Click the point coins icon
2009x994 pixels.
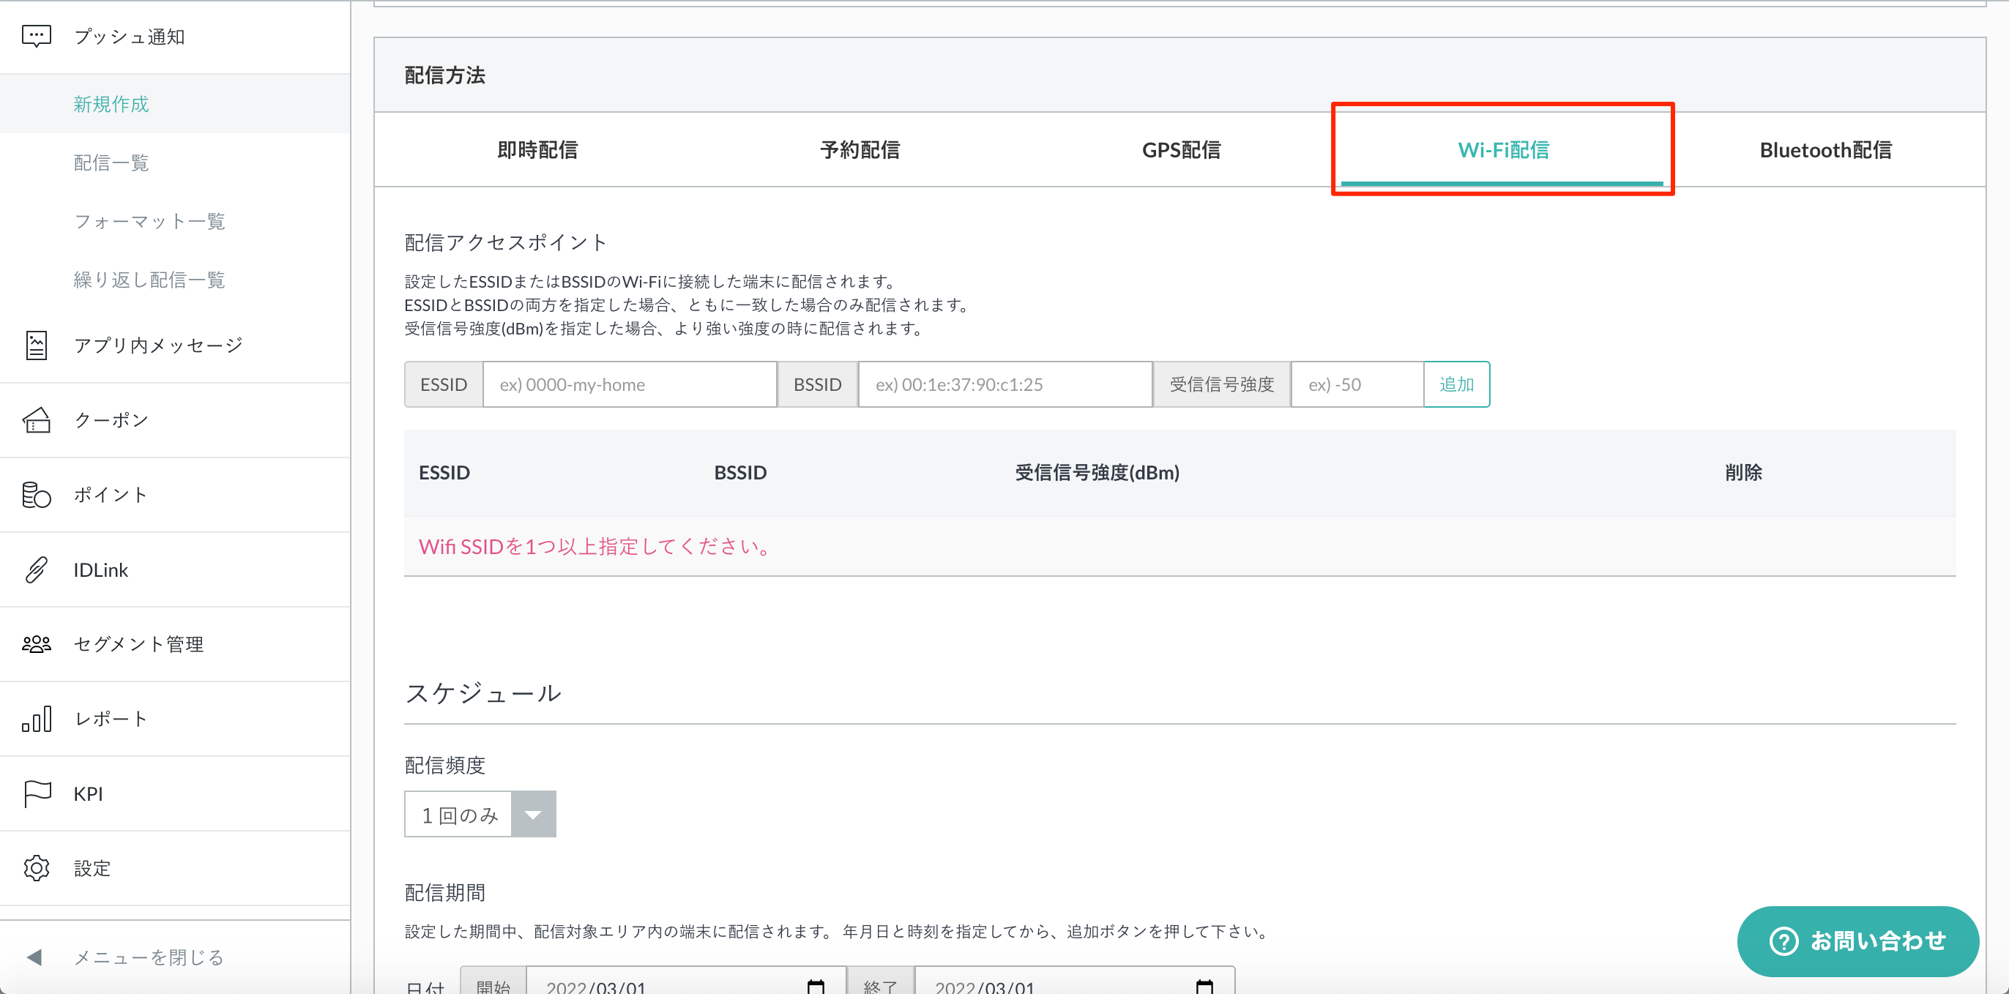pyautogui.click(x=36, y=494)
